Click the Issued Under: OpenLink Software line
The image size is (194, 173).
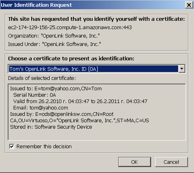[55, 44]
